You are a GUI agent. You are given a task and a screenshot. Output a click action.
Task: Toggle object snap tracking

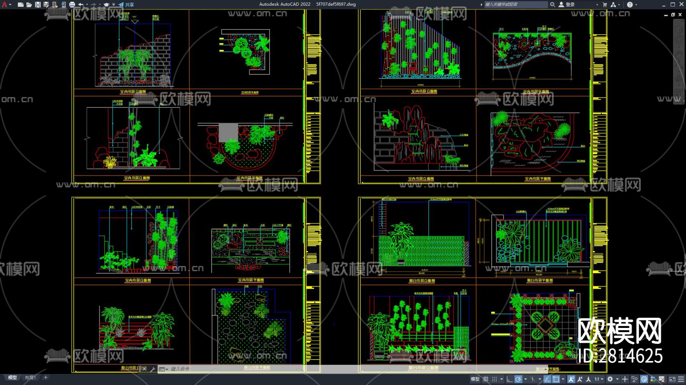[547, 379]
